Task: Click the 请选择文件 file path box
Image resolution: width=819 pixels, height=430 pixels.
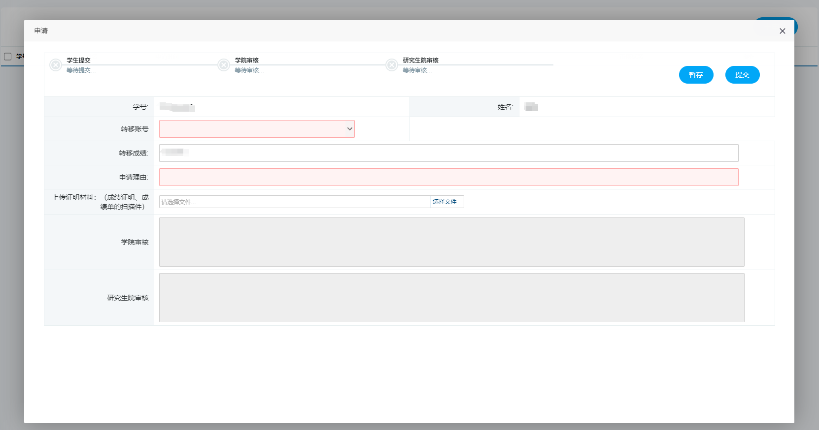Action: tap(295, 202)
